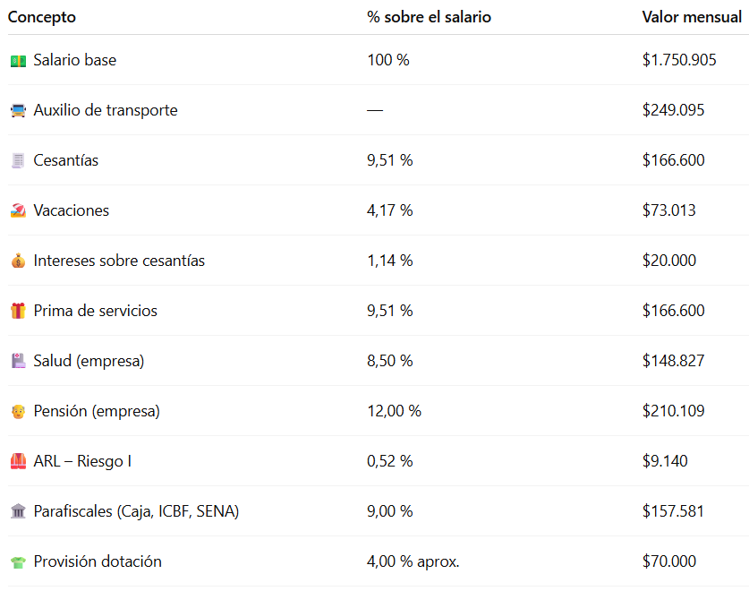Click the '4,00 % aprox.' cell

(413, 561)
